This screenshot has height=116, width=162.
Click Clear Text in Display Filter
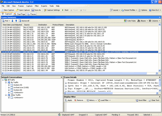pyautogui.click(x=154, y=100)
